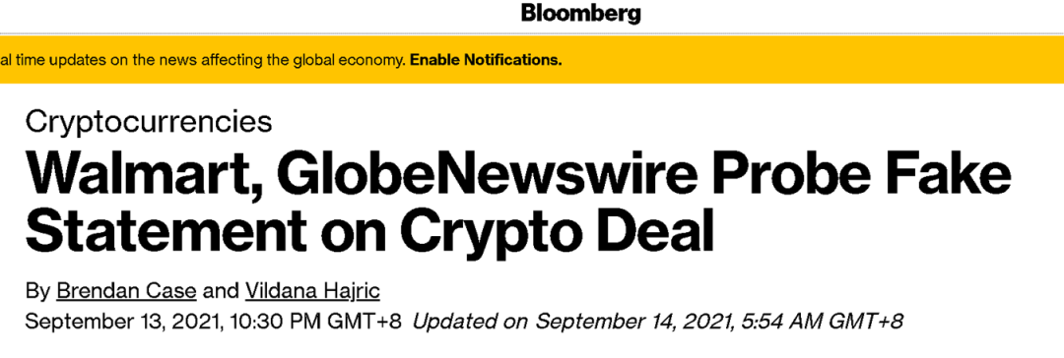This screenshot has height=358, width=1064.
Task: Click the Walmart, GlobeNewswire headline first line
Action: (x=518, y=175)
